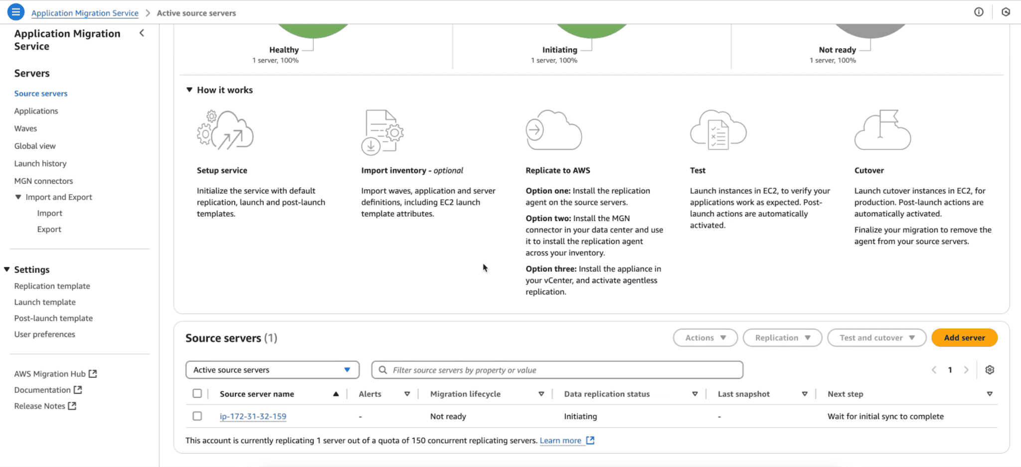Click external link icon beside AWS Migration Hub
Viewport: 1021px width, 467px height.
(x=93, y=373)
